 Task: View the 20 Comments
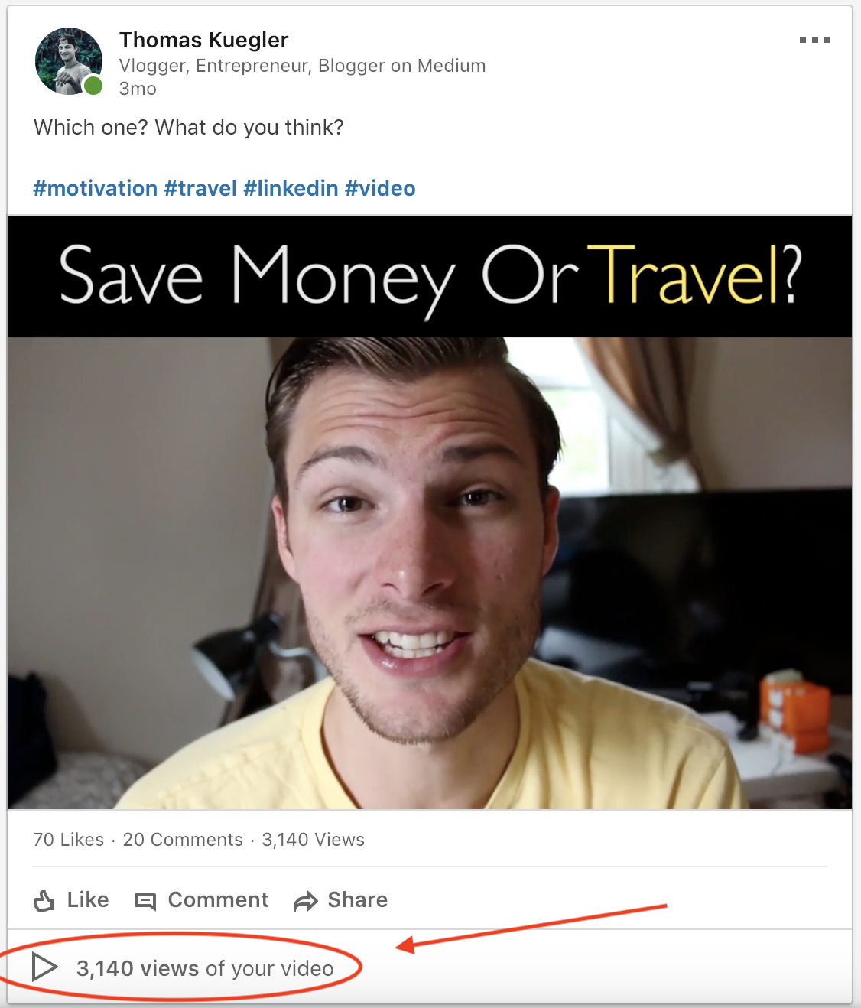coord(183,840)
